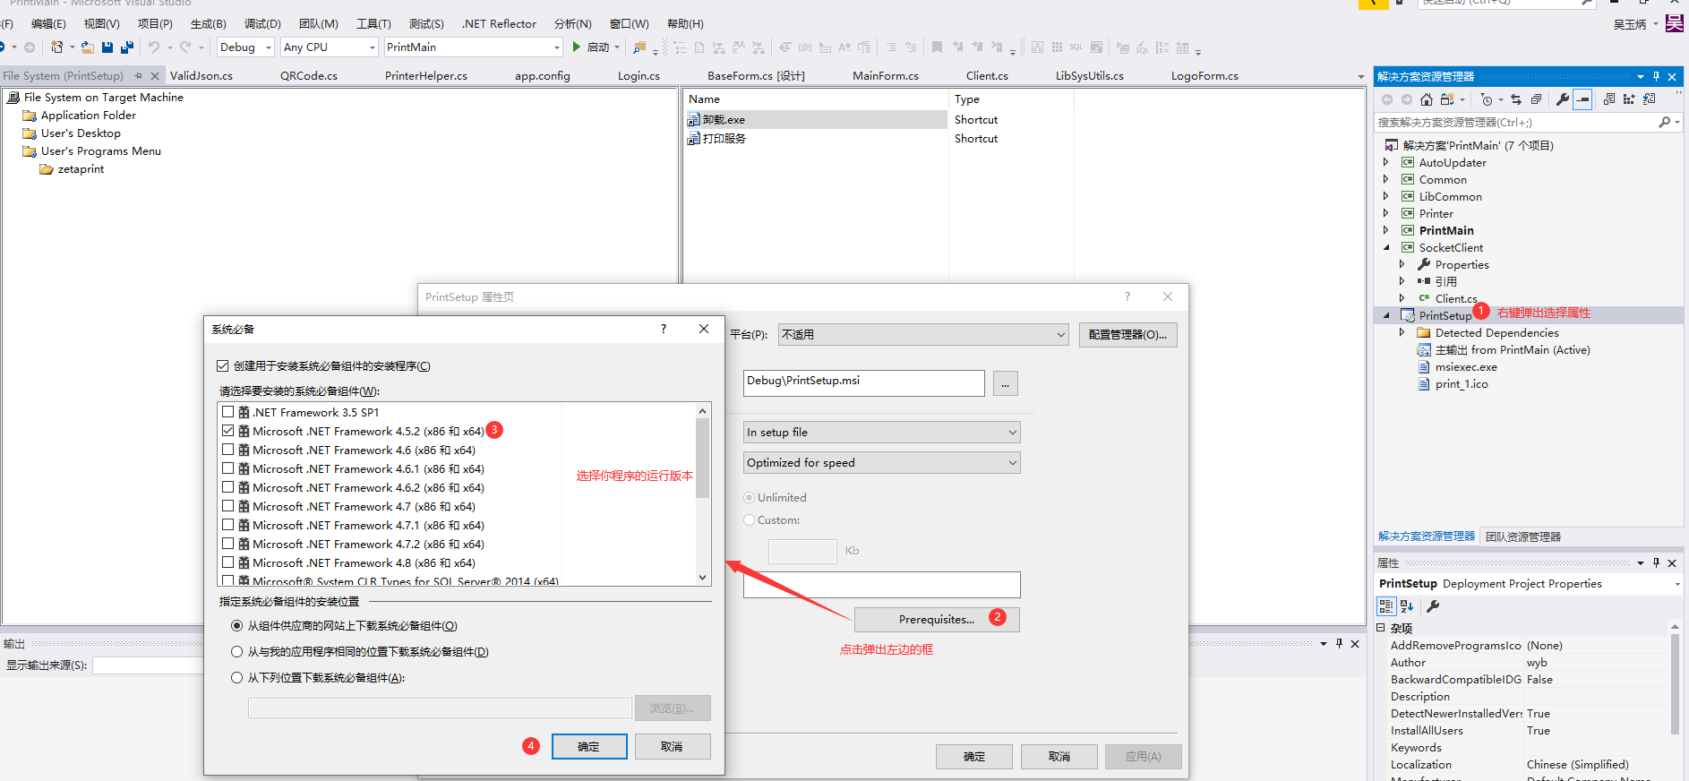
Task: Click 取消 in PrintSetup property page
Action: coord(1059,757)
